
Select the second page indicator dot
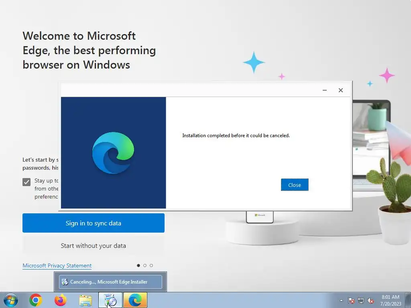(x=144, y=265)
